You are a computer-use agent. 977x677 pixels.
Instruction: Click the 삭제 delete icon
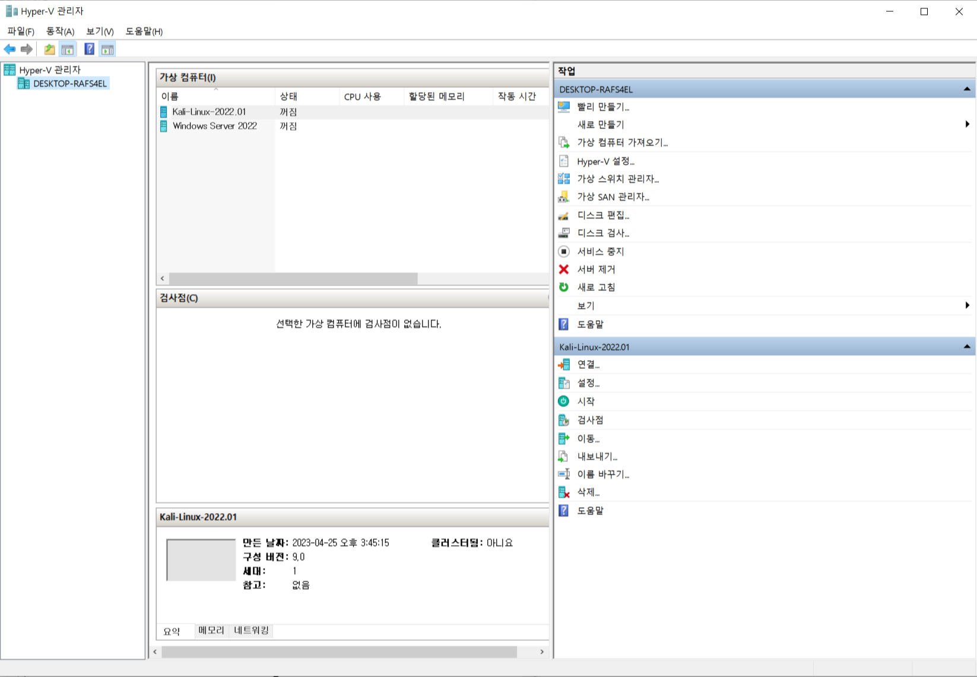tap(564, 492)
